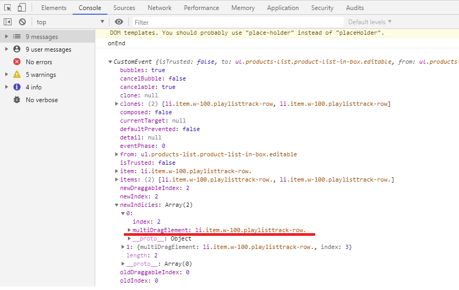Expand the __proto__: Object entry

[x=129, y=238]
